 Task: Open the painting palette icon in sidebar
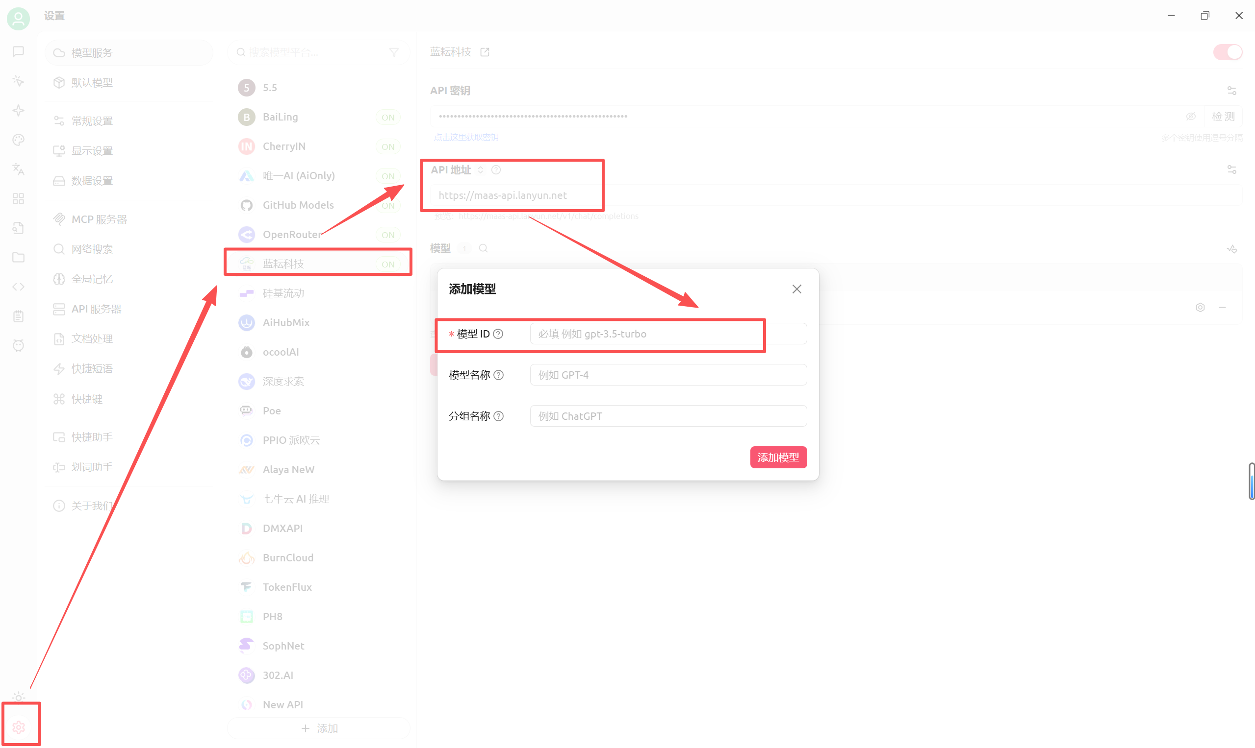(x=18, y=140)
